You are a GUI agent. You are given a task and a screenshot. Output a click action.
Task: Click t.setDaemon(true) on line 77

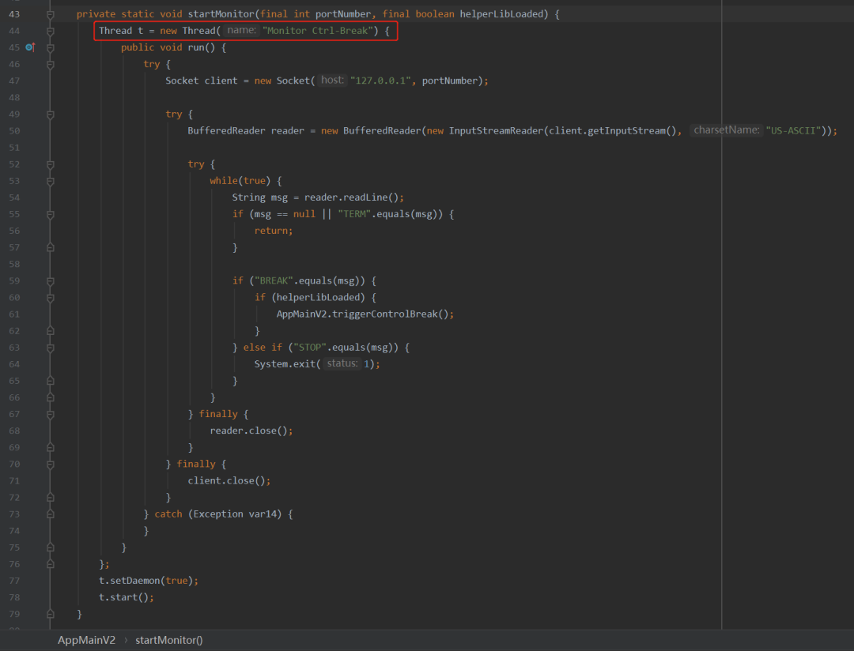[x=148, y=581]
